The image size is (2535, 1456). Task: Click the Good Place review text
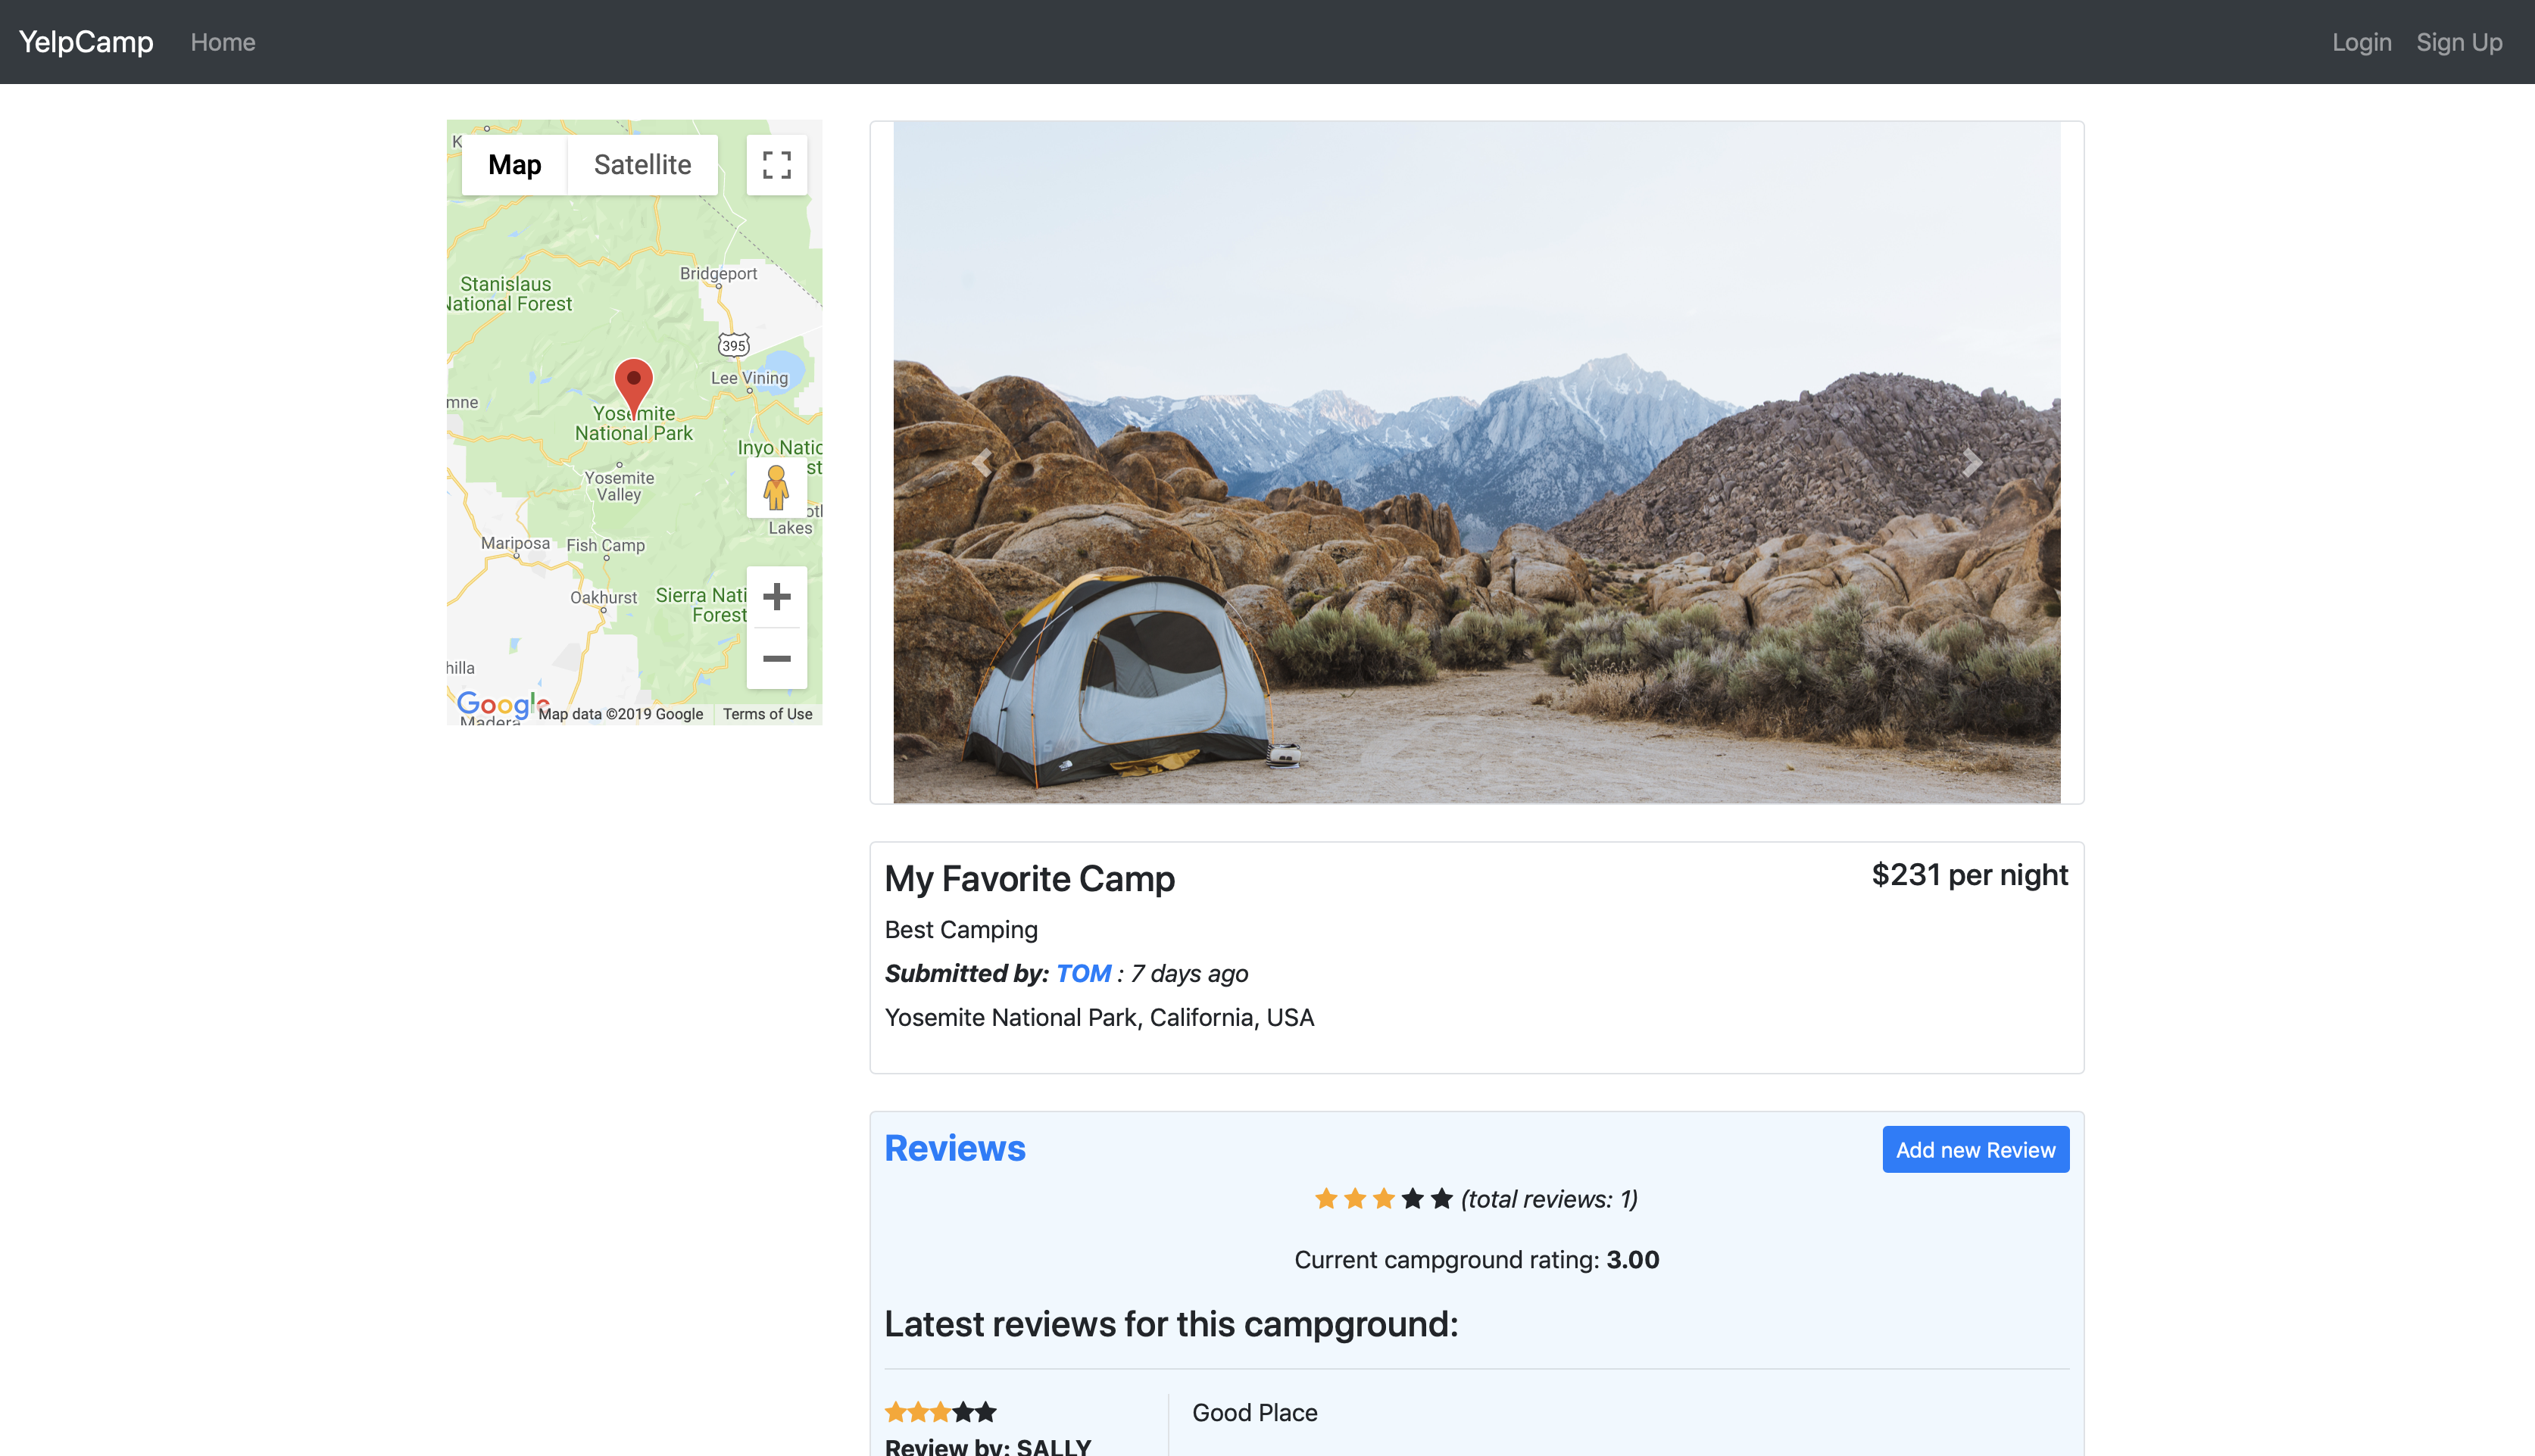1254,1412
